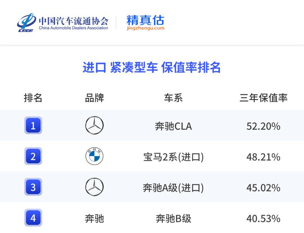Image resolution: width=304 pixels, height=233 pixels.
Task: Select the 品牌 column header
Action: click(x=94, y=98)
